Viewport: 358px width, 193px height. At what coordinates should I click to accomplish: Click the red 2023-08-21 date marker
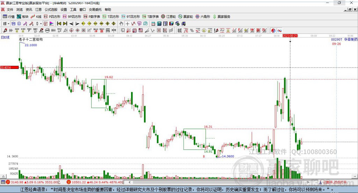point(290,36)
